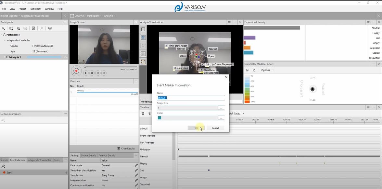Open the Circumplex Options dropdown
The image size is (382, 189).
[268, 70]
